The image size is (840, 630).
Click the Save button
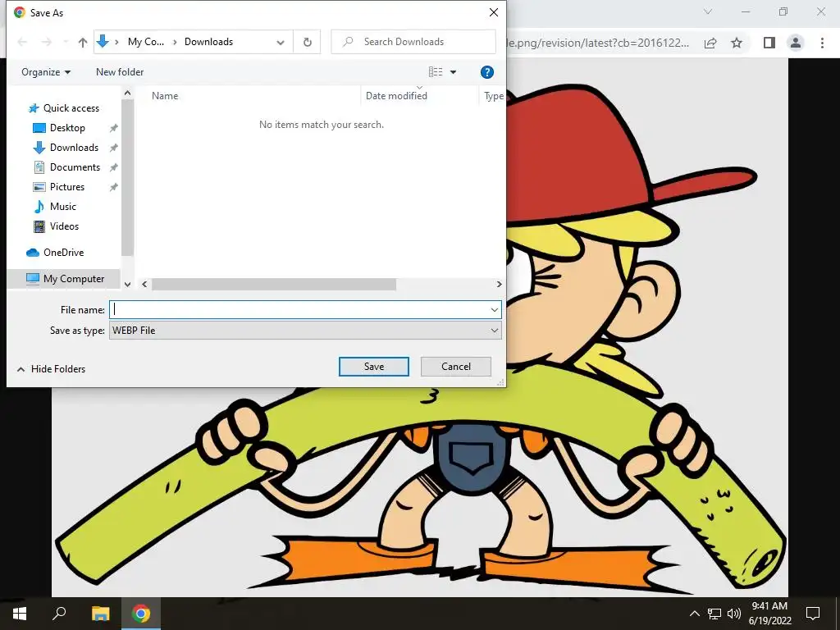374,367
